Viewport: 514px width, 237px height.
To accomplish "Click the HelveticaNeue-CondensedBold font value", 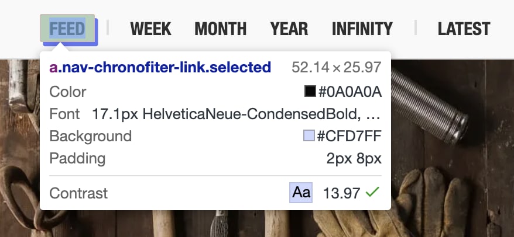I will point(237,114).
